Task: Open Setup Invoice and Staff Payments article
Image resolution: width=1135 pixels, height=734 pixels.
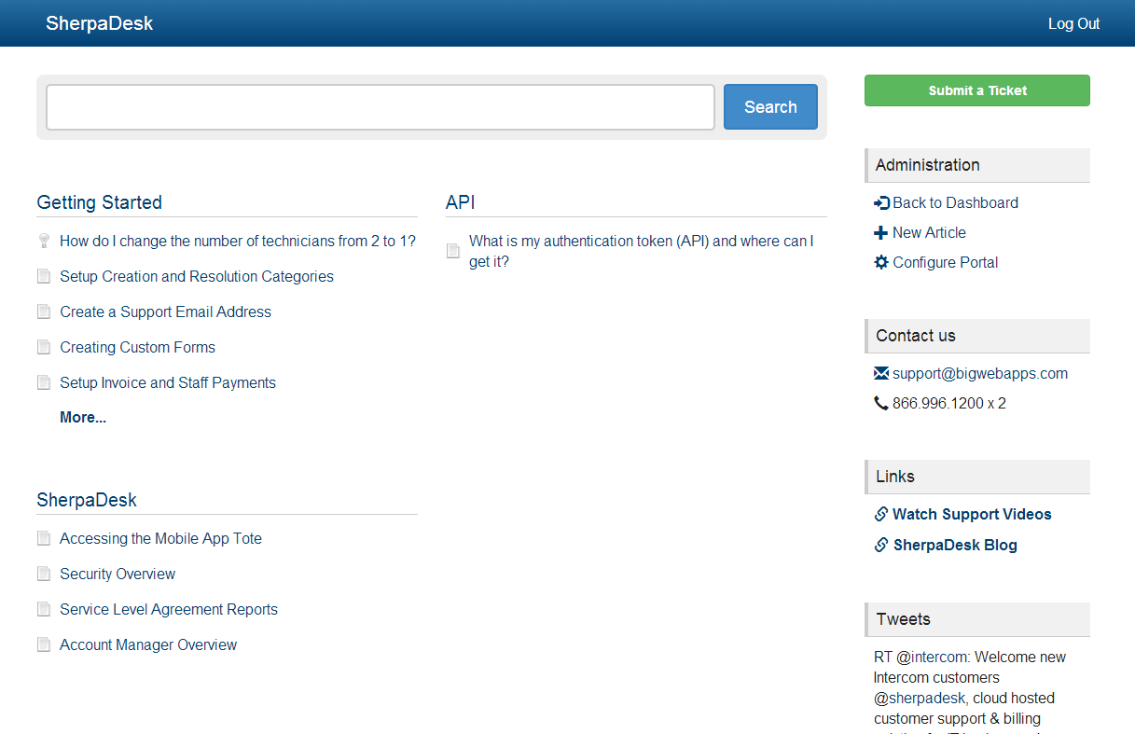Action: [168, 382]
